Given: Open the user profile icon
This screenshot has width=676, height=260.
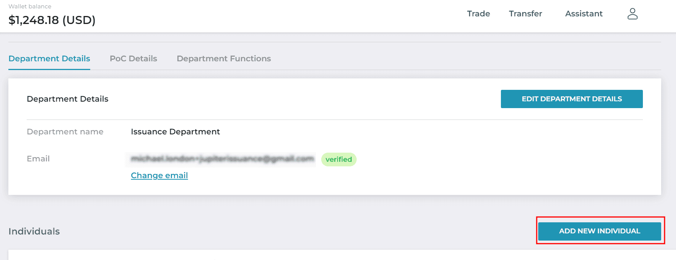Looking at the screenshot, I should click(632, 14).
